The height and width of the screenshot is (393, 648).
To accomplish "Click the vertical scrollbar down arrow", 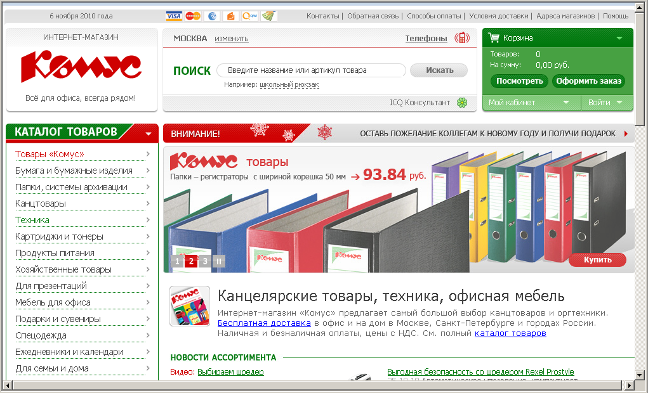I will click(x=640, y=375).
